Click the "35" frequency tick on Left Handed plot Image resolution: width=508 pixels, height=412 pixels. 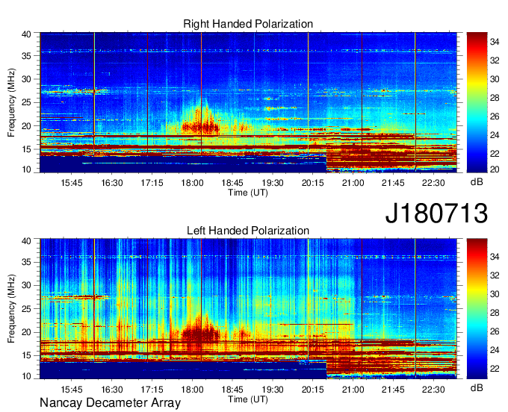(x=27, y=262)
